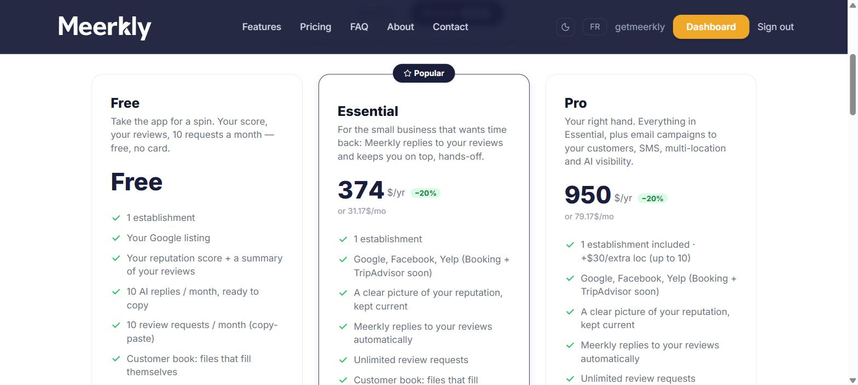Click the Essential plan title
The width and height of the screenshot is (858, 385).
point(368,111)
